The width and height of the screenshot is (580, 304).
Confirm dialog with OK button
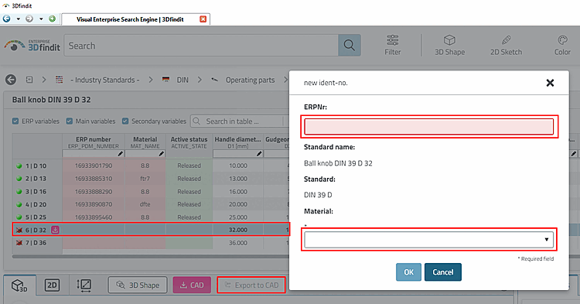[408, 272]
